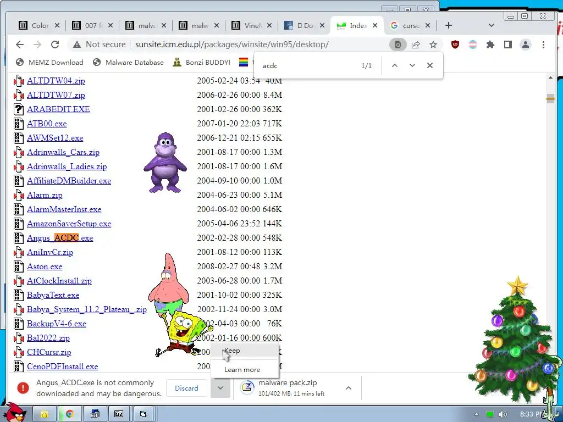The height and width of the screenshot is (422, 563).
Task: Open the find-in-page search icon in address bar
Action: tap(398, 45)
